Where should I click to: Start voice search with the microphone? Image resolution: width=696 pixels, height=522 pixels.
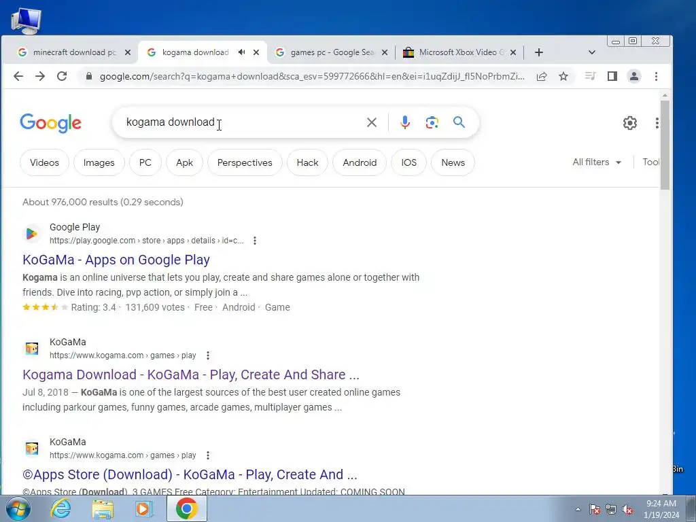[x=405, y=122]
